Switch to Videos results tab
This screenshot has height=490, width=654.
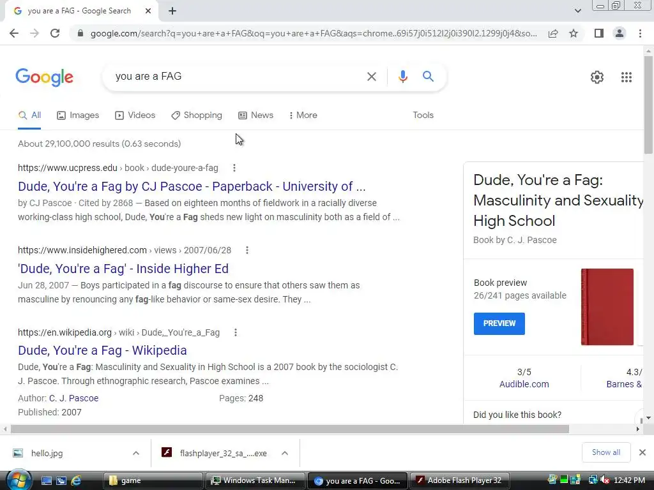click(x=135, y=115)
